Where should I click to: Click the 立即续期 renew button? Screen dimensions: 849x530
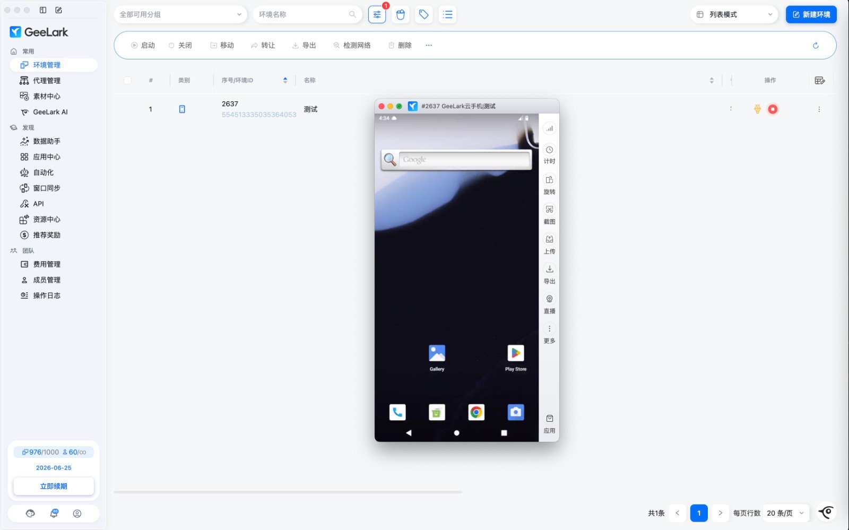[54, 486]
